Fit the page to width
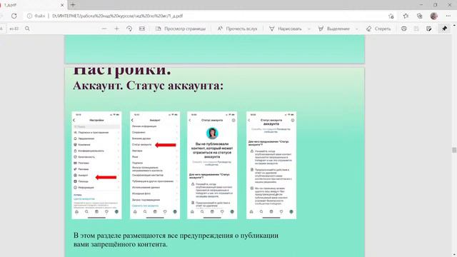Viewport: 457px width, 257px height. pyautogui.click(x=142, y=29)
